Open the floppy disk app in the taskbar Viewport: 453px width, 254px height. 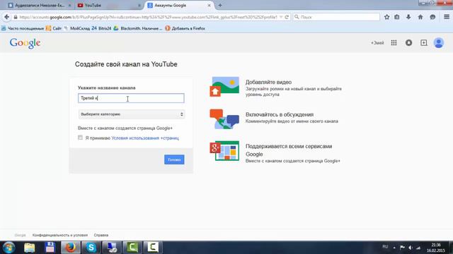(x=50, y=248)
